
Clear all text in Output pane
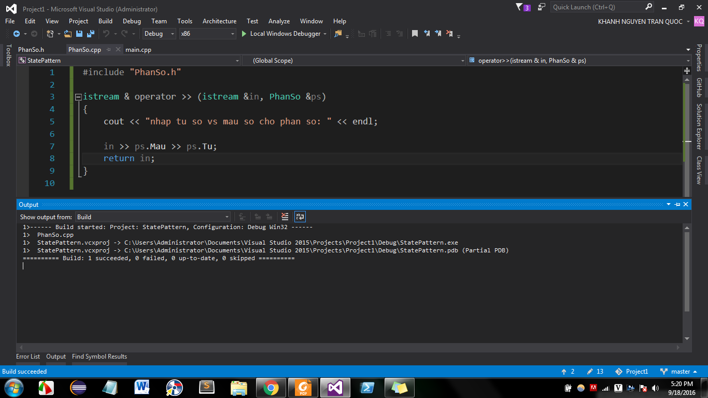pyautogui.click(x=285, y=217)
